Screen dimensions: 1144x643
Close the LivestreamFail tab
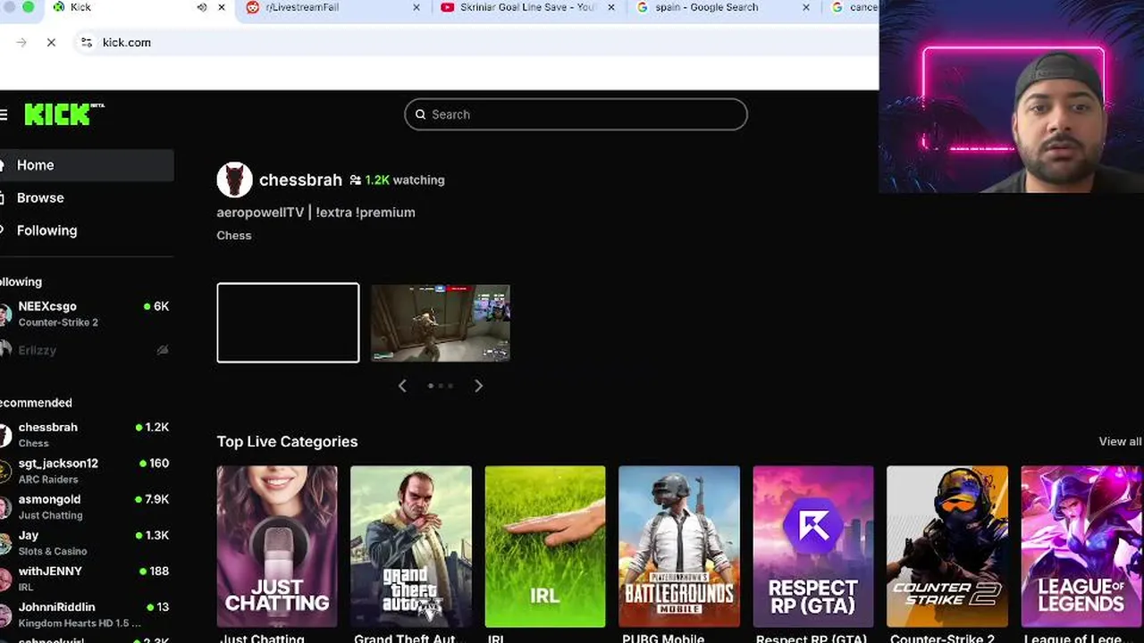click(416, 7)
